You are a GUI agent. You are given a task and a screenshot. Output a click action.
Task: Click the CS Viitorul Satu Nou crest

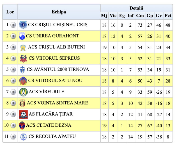[x=23, y=81]
